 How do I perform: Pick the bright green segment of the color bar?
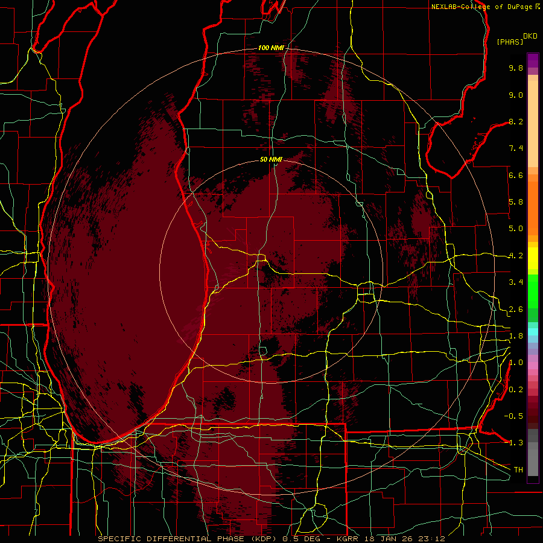533,291
